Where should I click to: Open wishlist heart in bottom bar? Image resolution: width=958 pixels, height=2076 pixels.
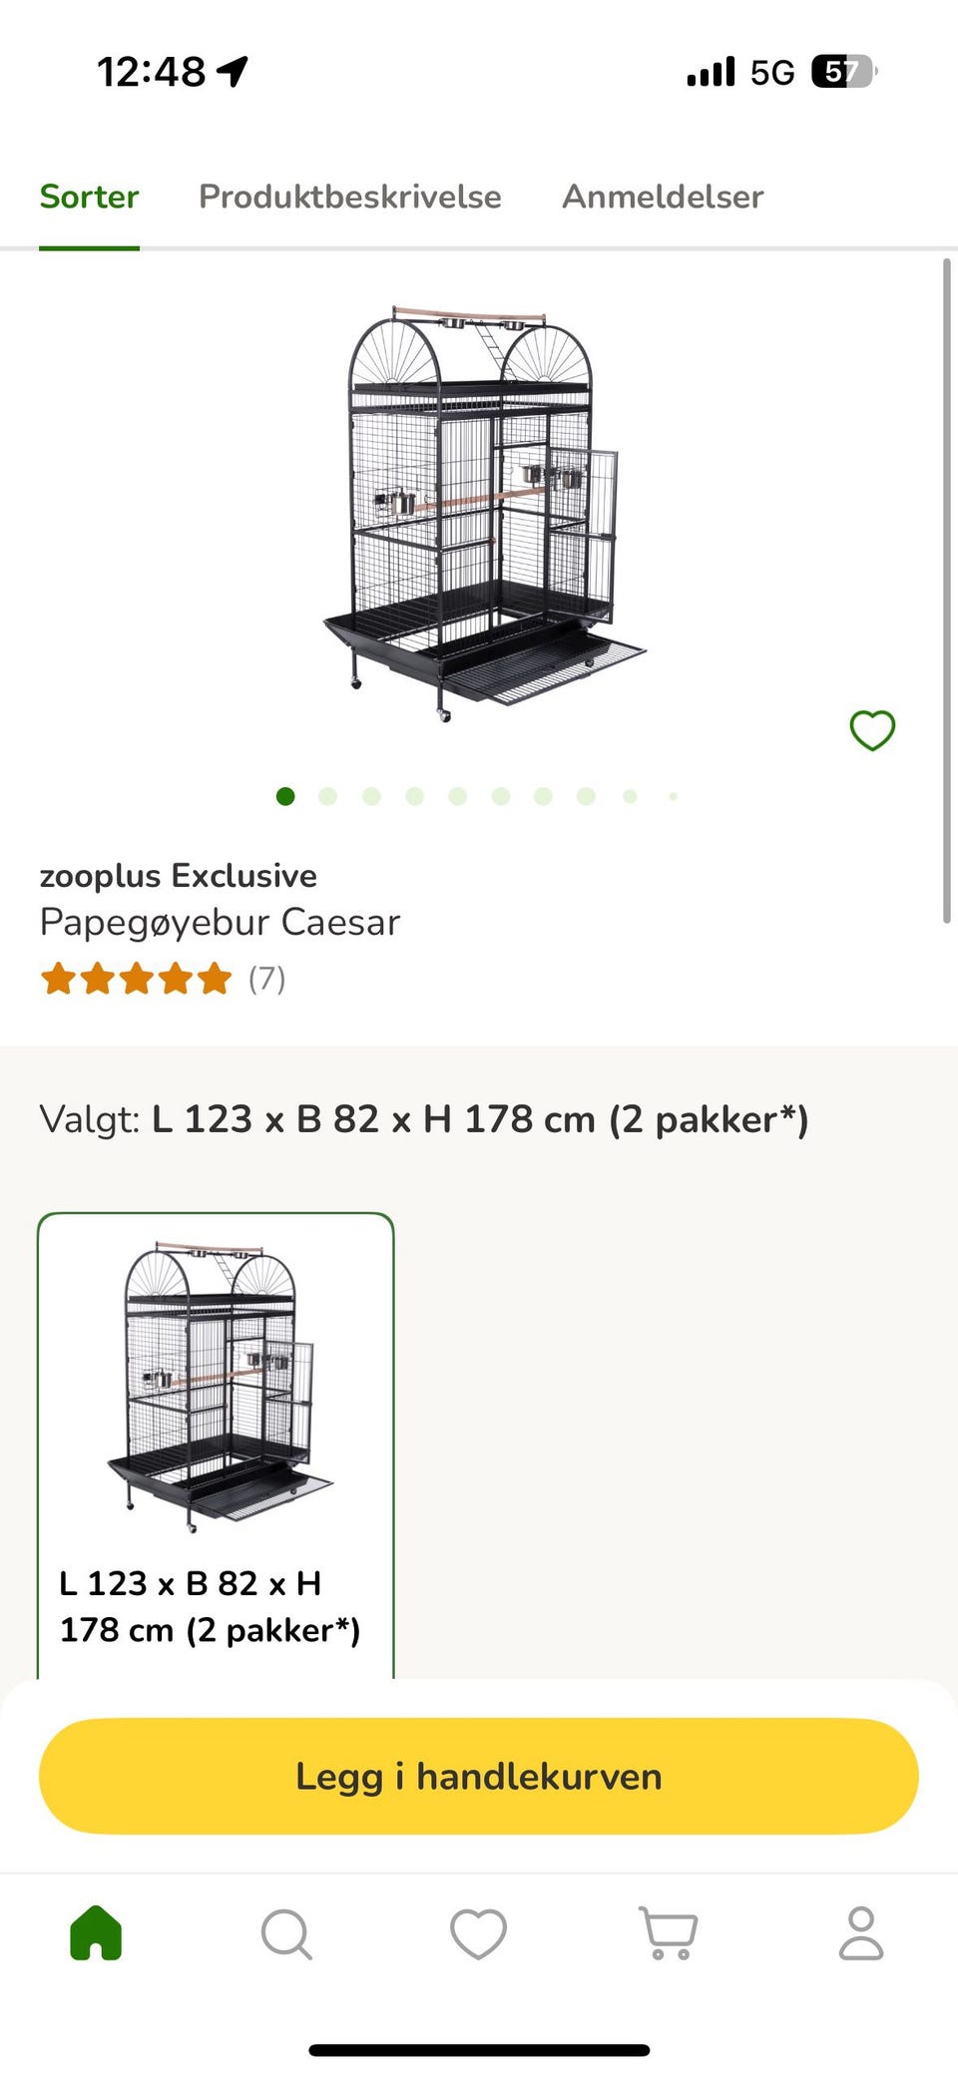coord(478,1934)
